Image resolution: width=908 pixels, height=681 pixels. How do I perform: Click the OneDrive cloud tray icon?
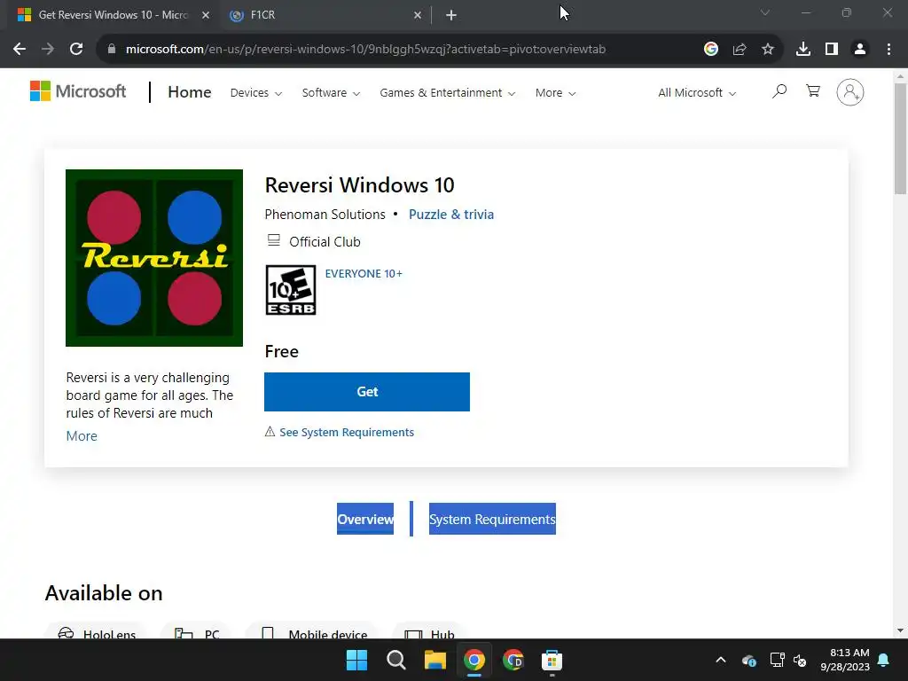pyautogui.click(x=748, y=660)
